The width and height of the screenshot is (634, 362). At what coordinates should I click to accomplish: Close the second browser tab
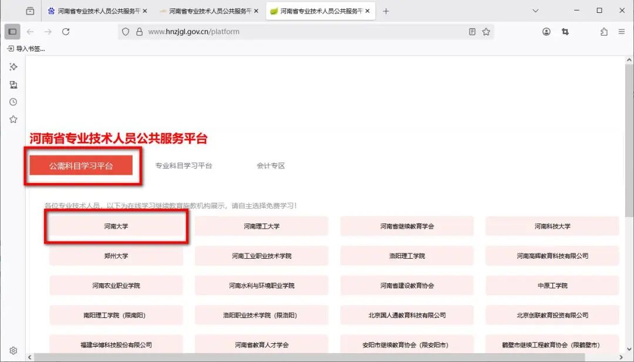click(256, 11)
